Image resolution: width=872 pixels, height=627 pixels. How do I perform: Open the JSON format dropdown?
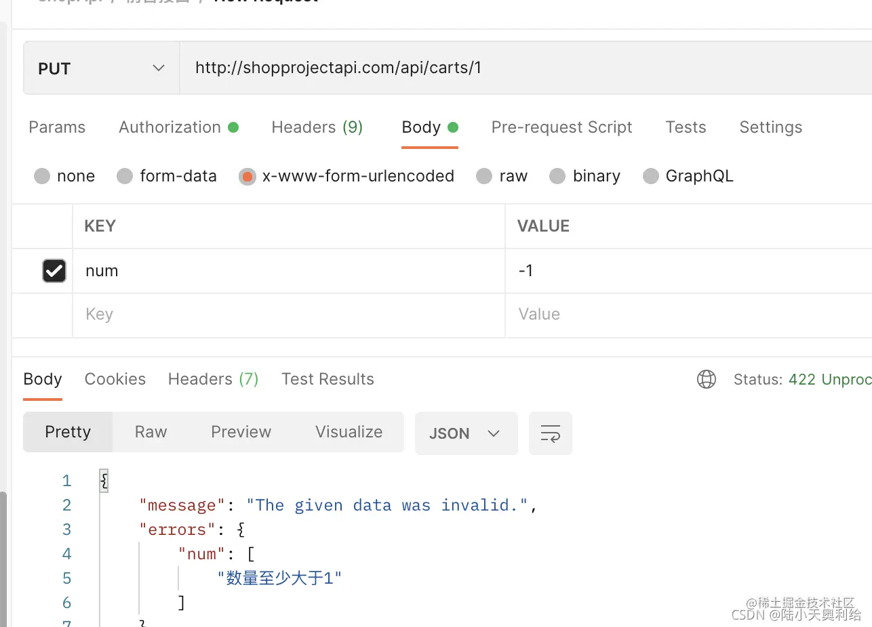pyautogui.click(x=466, y=433)
